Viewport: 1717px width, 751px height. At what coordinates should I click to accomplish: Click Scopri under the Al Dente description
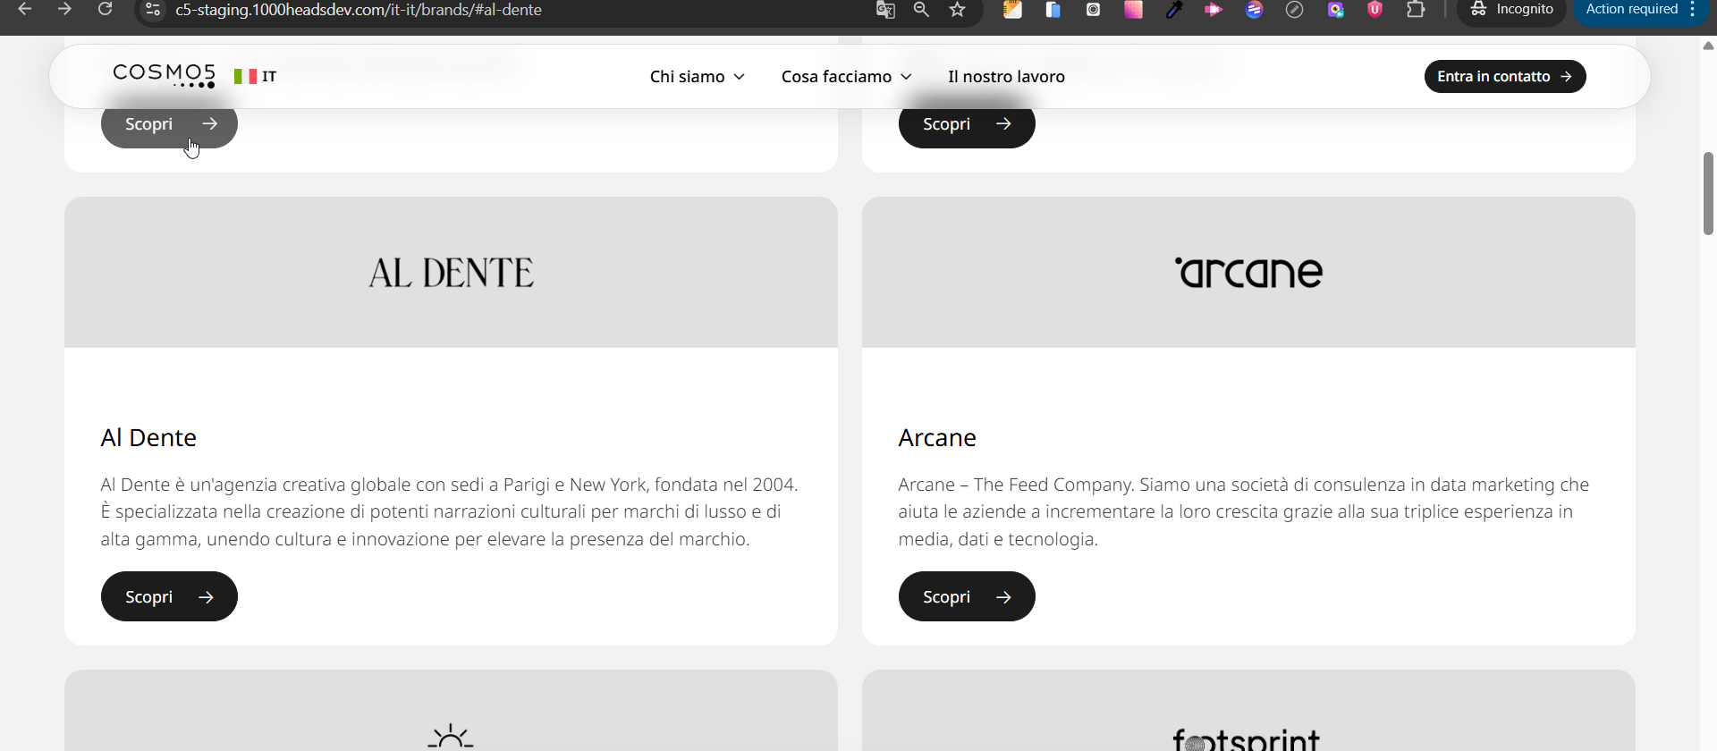click(x=169, y=596)
